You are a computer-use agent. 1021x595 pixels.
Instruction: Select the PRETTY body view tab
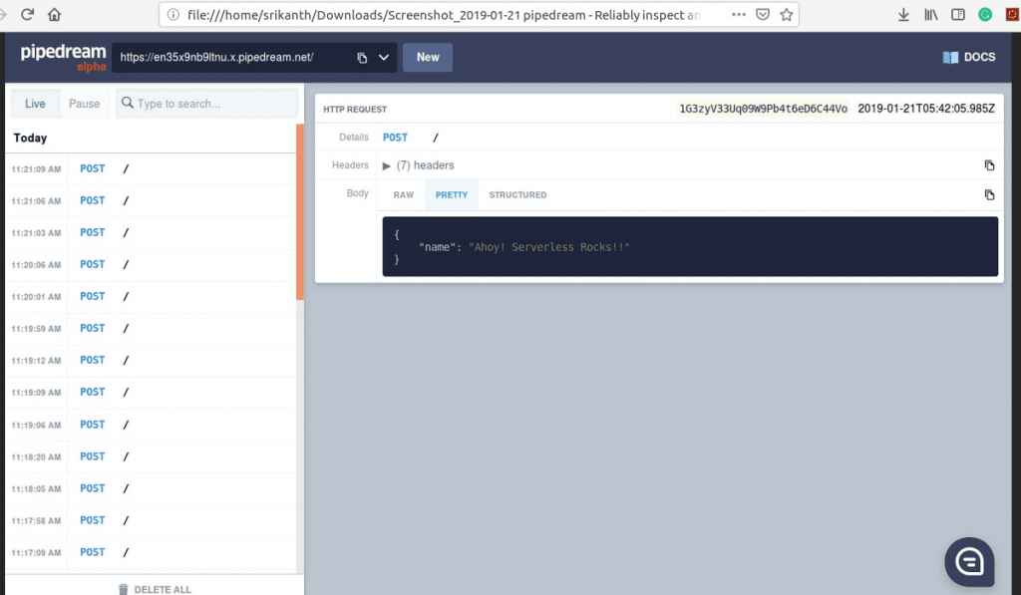(x=452, y=194)
